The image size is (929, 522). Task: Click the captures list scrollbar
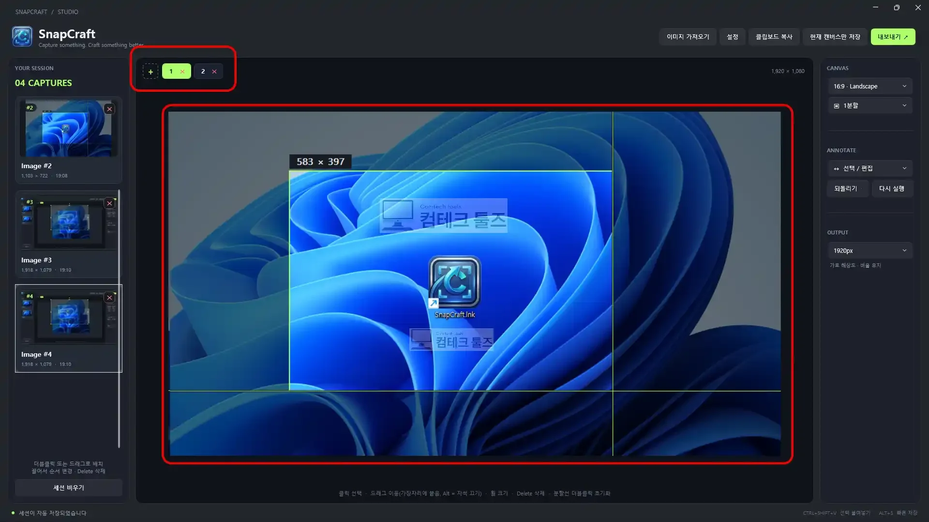click(x=119, y=319)
